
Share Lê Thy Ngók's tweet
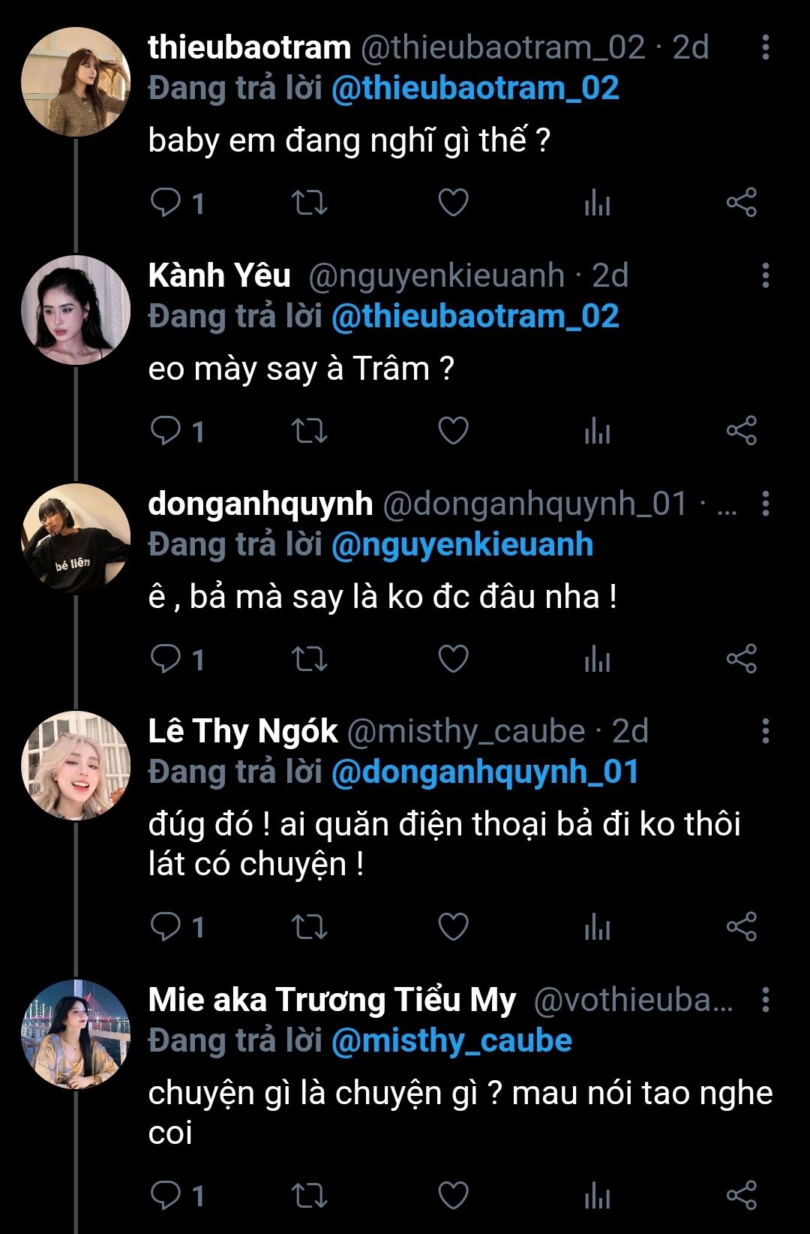click(x=741, y=927)
